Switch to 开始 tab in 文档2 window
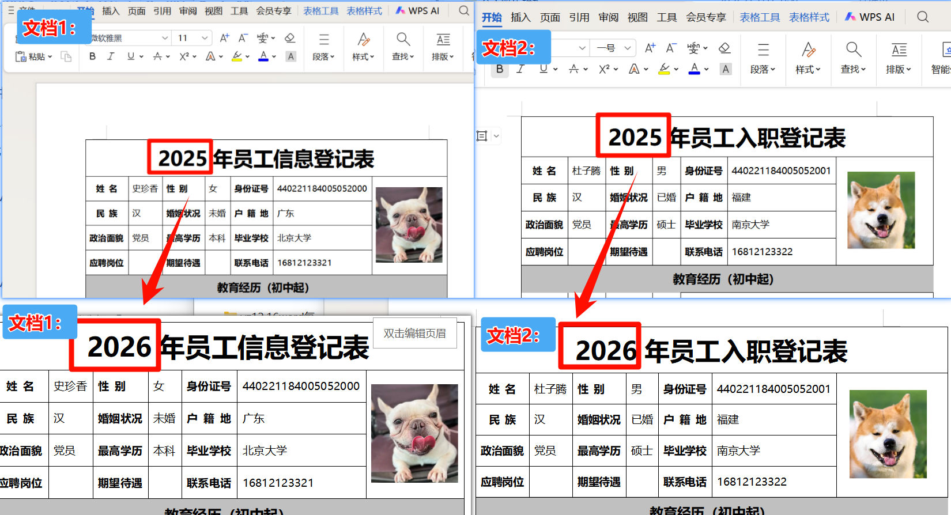Viewport: 951px width, 515px height. click(492, 17)
